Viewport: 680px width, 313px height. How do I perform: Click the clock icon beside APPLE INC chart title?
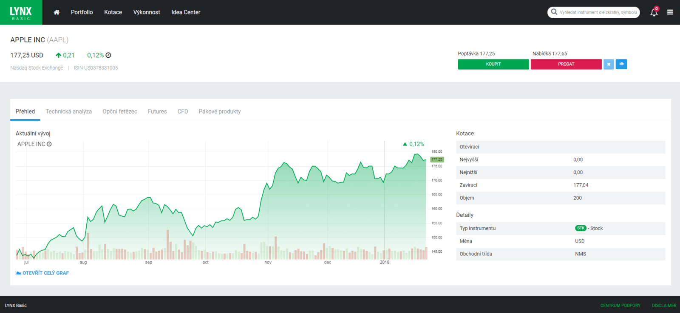tap(49, 144)
